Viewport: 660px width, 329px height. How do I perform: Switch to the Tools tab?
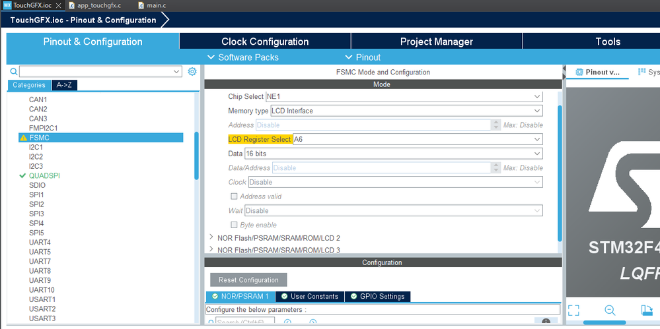[608, 42]
